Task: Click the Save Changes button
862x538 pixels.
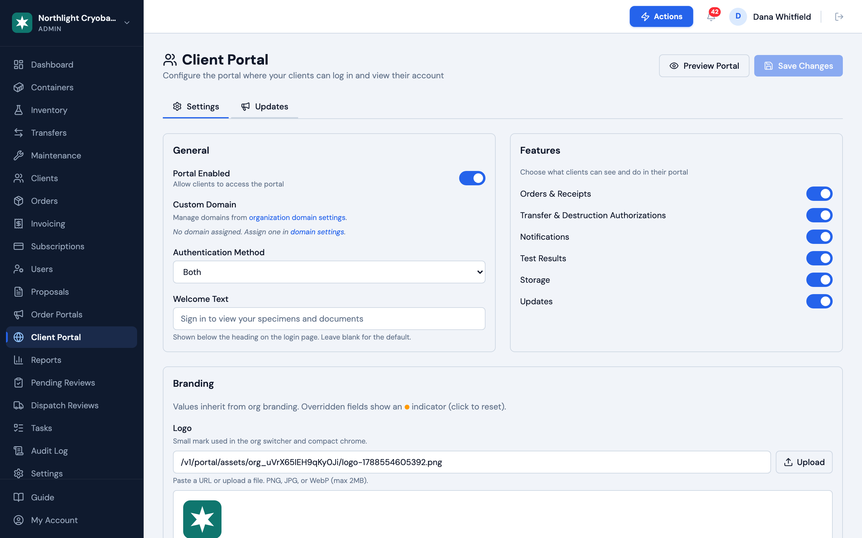Action: point(798,66)
